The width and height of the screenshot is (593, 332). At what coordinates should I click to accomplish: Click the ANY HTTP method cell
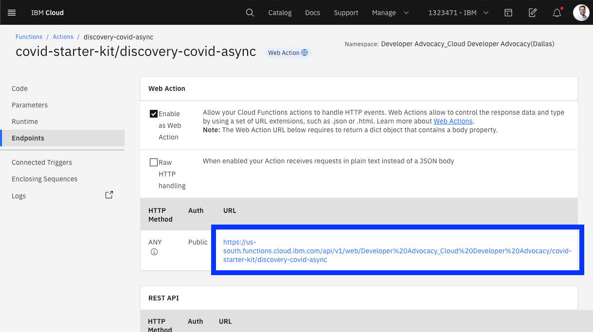155,242
